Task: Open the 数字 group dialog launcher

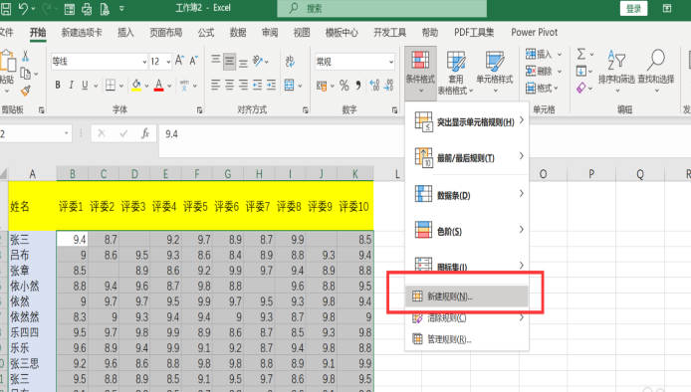Action: 394,110
